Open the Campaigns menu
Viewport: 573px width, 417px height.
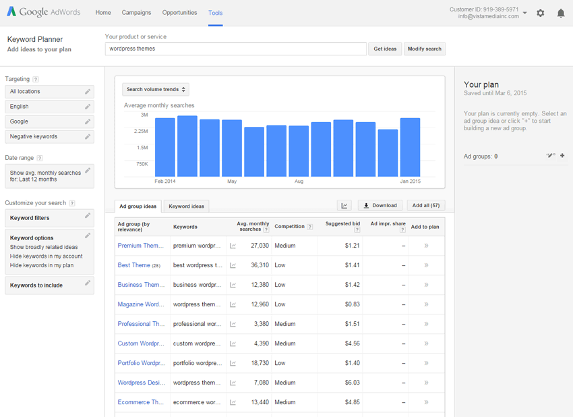(136, 12)
